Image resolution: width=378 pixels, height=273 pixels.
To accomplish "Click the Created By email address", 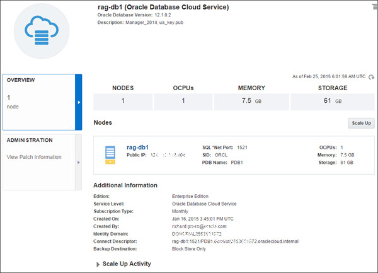I will click(199, 226).
